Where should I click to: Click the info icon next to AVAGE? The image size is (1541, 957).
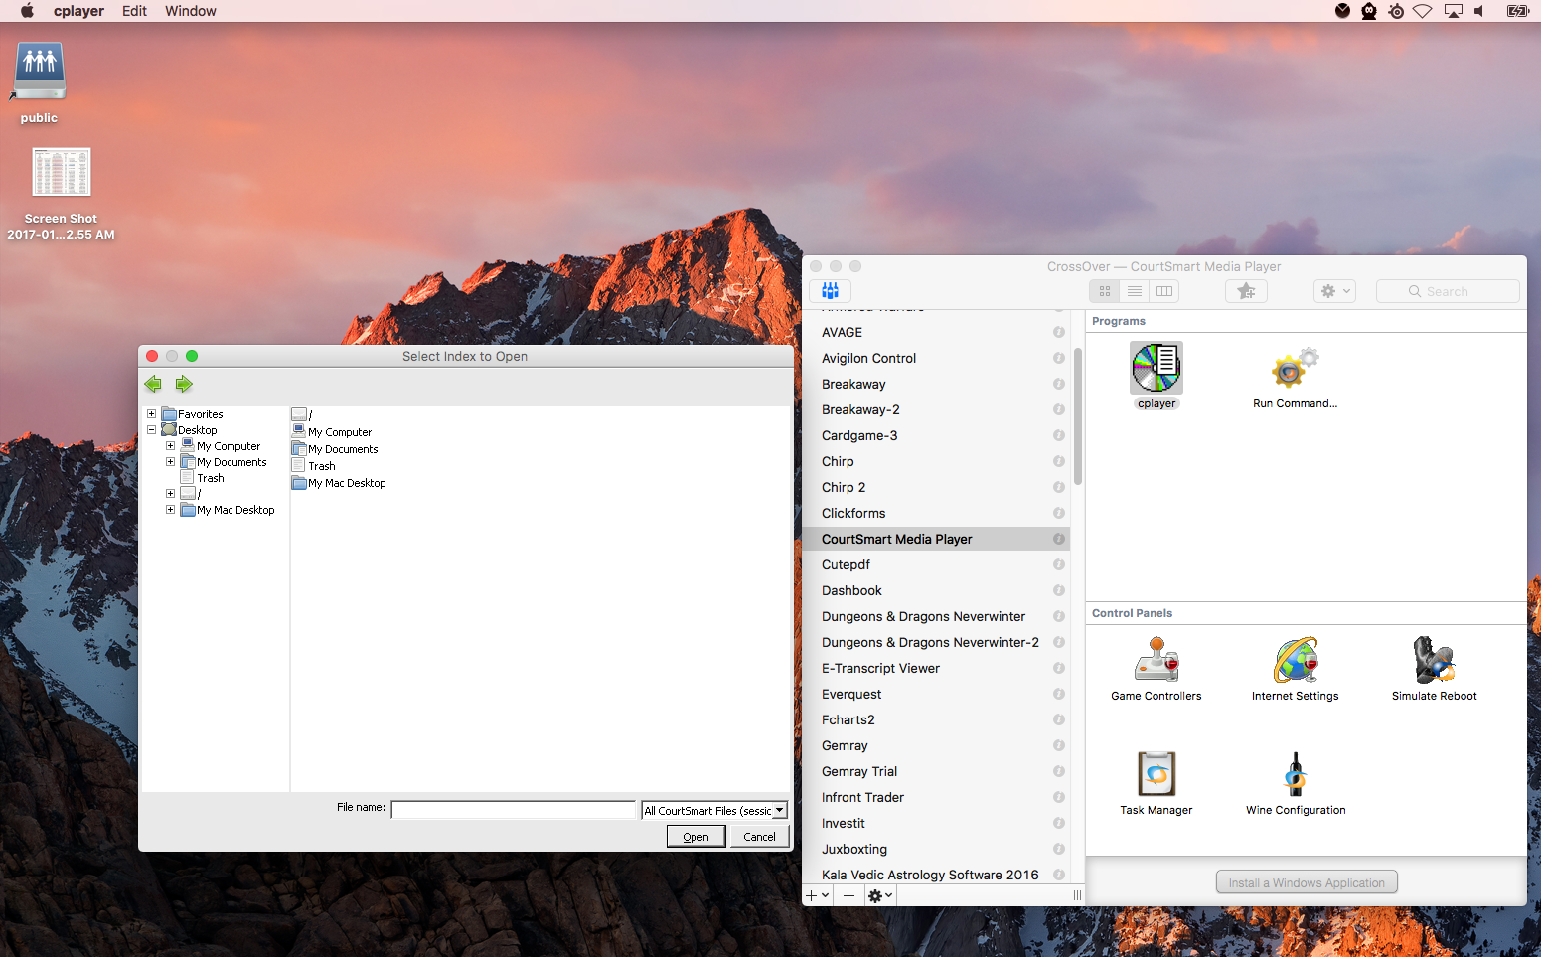[1059, 332]
